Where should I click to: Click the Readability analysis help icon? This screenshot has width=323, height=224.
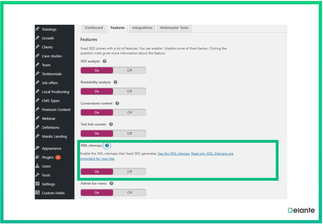click(115, 82)
